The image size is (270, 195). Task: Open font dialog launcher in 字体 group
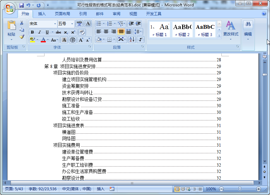[90, 46]
